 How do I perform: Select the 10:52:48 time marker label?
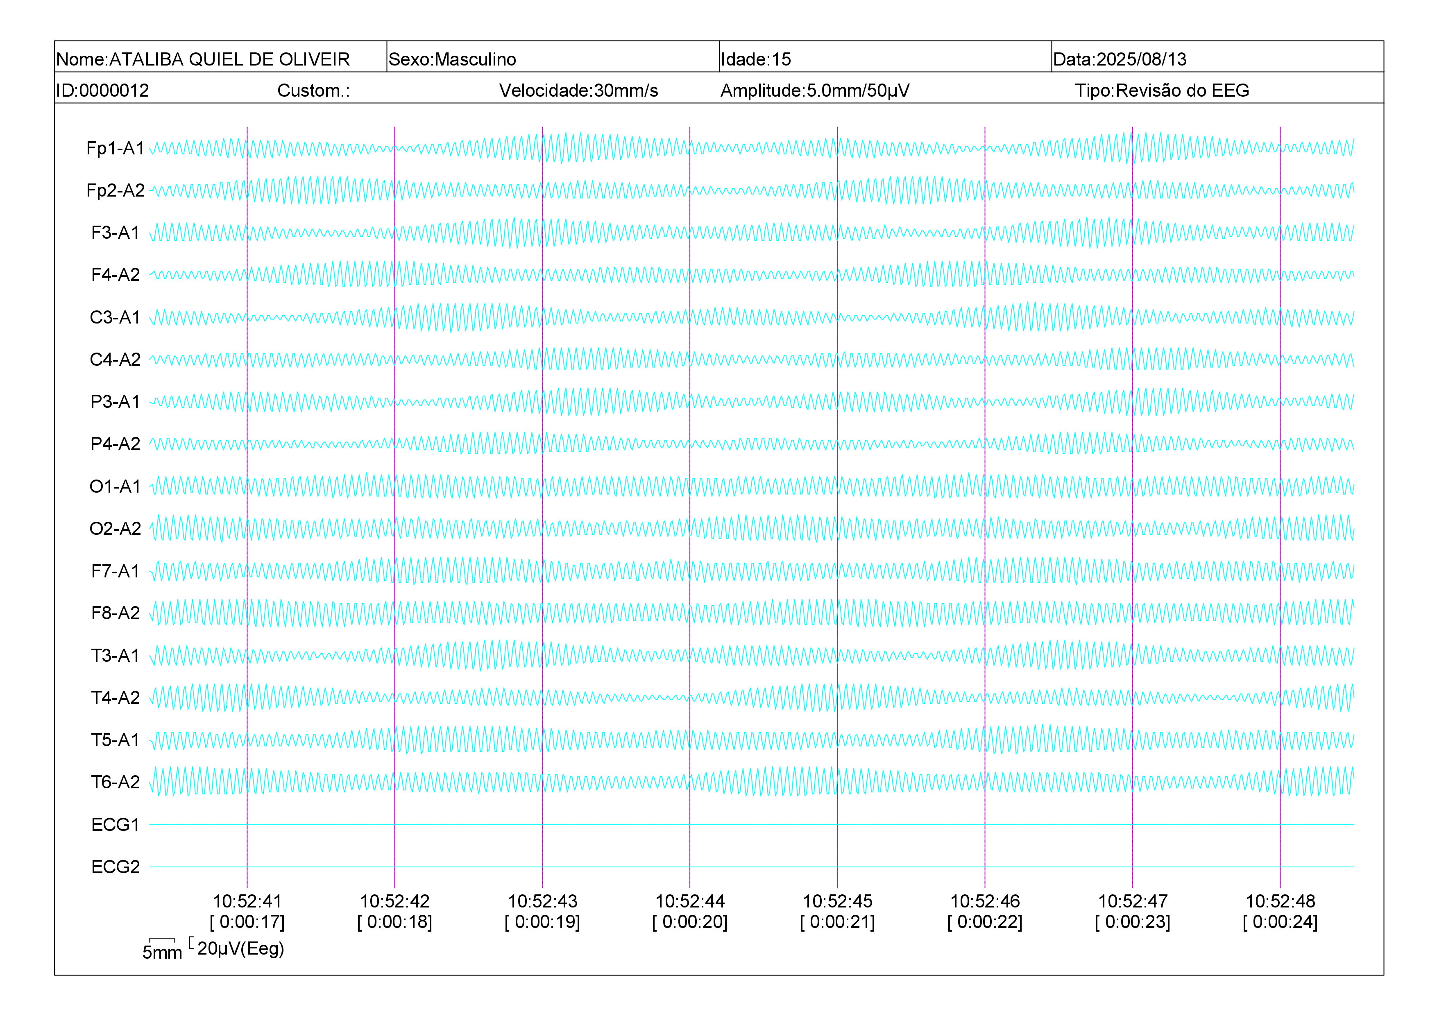click(x=1281, y=901)
